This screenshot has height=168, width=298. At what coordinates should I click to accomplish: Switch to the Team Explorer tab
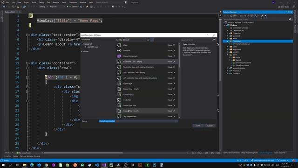(280, 153)
